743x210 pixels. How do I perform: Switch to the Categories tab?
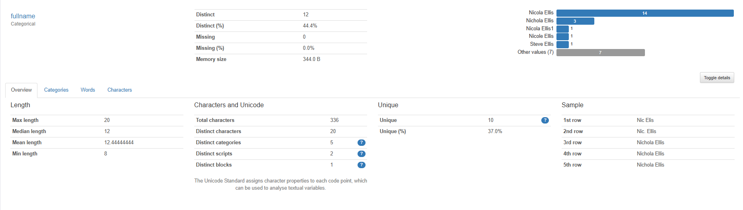point(56,90)
